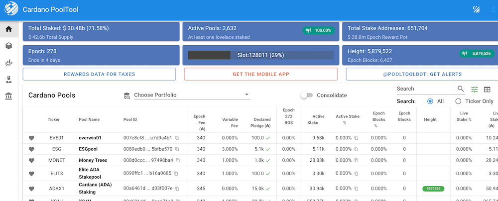The height and width of the screenshot is (201, 498).
Task: Open the blocks cube sidebar icon
Action: (9, 46)
